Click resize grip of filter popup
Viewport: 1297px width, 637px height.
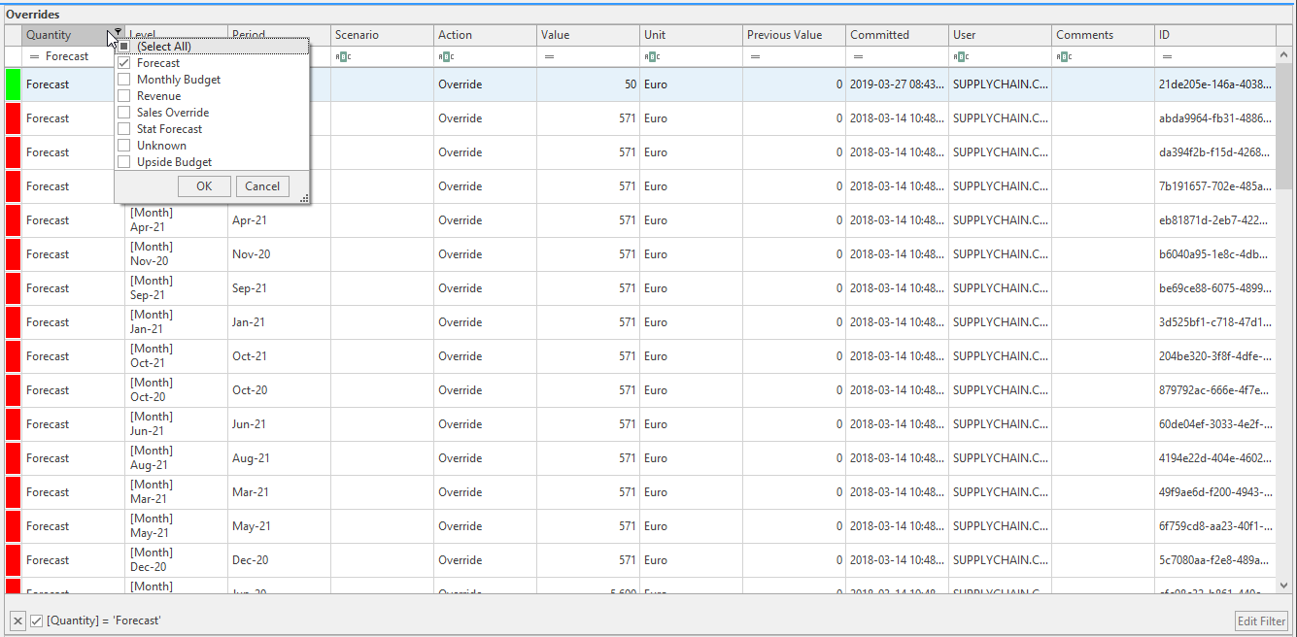[x=303, y=198]
